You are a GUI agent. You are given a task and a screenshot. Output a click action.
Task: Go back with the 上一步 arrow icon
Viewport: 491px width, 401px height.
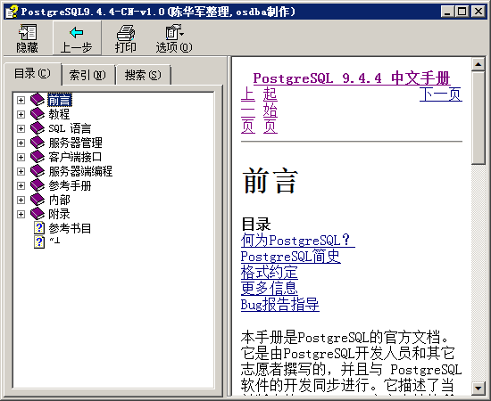77,32
